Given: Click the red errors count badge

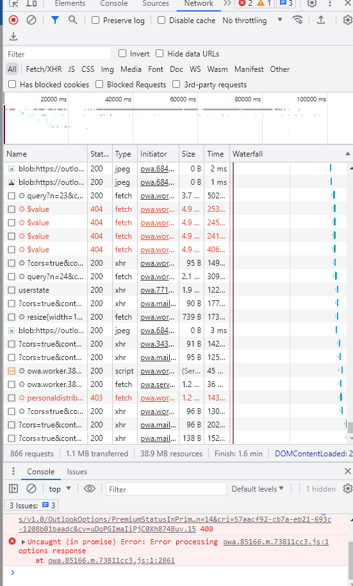Looking at the screenshot, I should point(245,3).
